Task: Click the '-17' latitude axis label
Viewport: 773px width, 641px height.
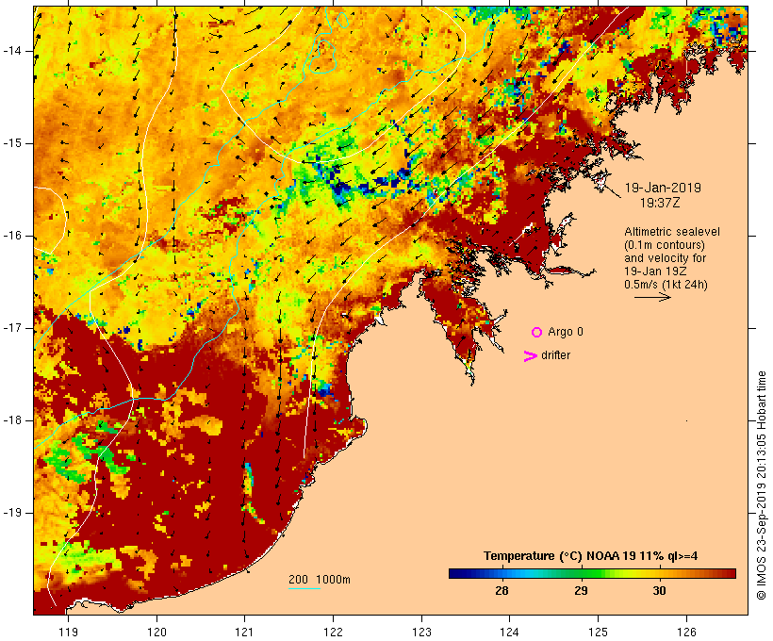Action: 11,328
